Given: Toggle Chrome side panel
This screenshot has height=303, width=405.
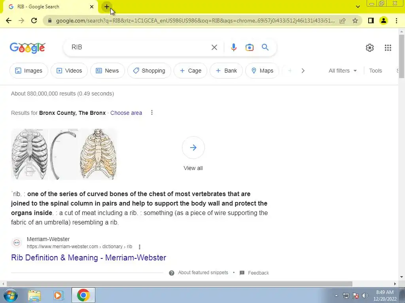Looking at the screenshot, I should 371,21.
